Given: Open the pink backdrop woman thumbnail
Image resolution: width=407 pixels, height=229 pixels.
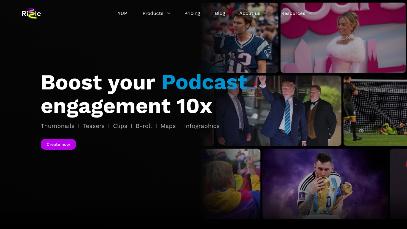Looking at the screenshot, I should [x=343, y=38].
